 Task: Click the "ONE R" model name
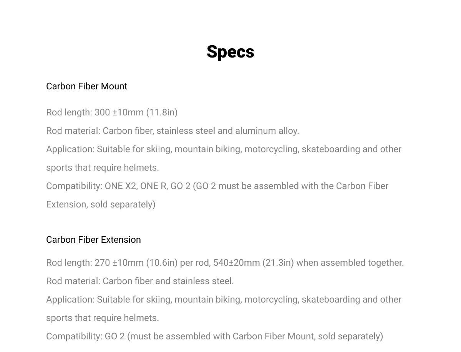pyautogui.click(x=153, y=186)
